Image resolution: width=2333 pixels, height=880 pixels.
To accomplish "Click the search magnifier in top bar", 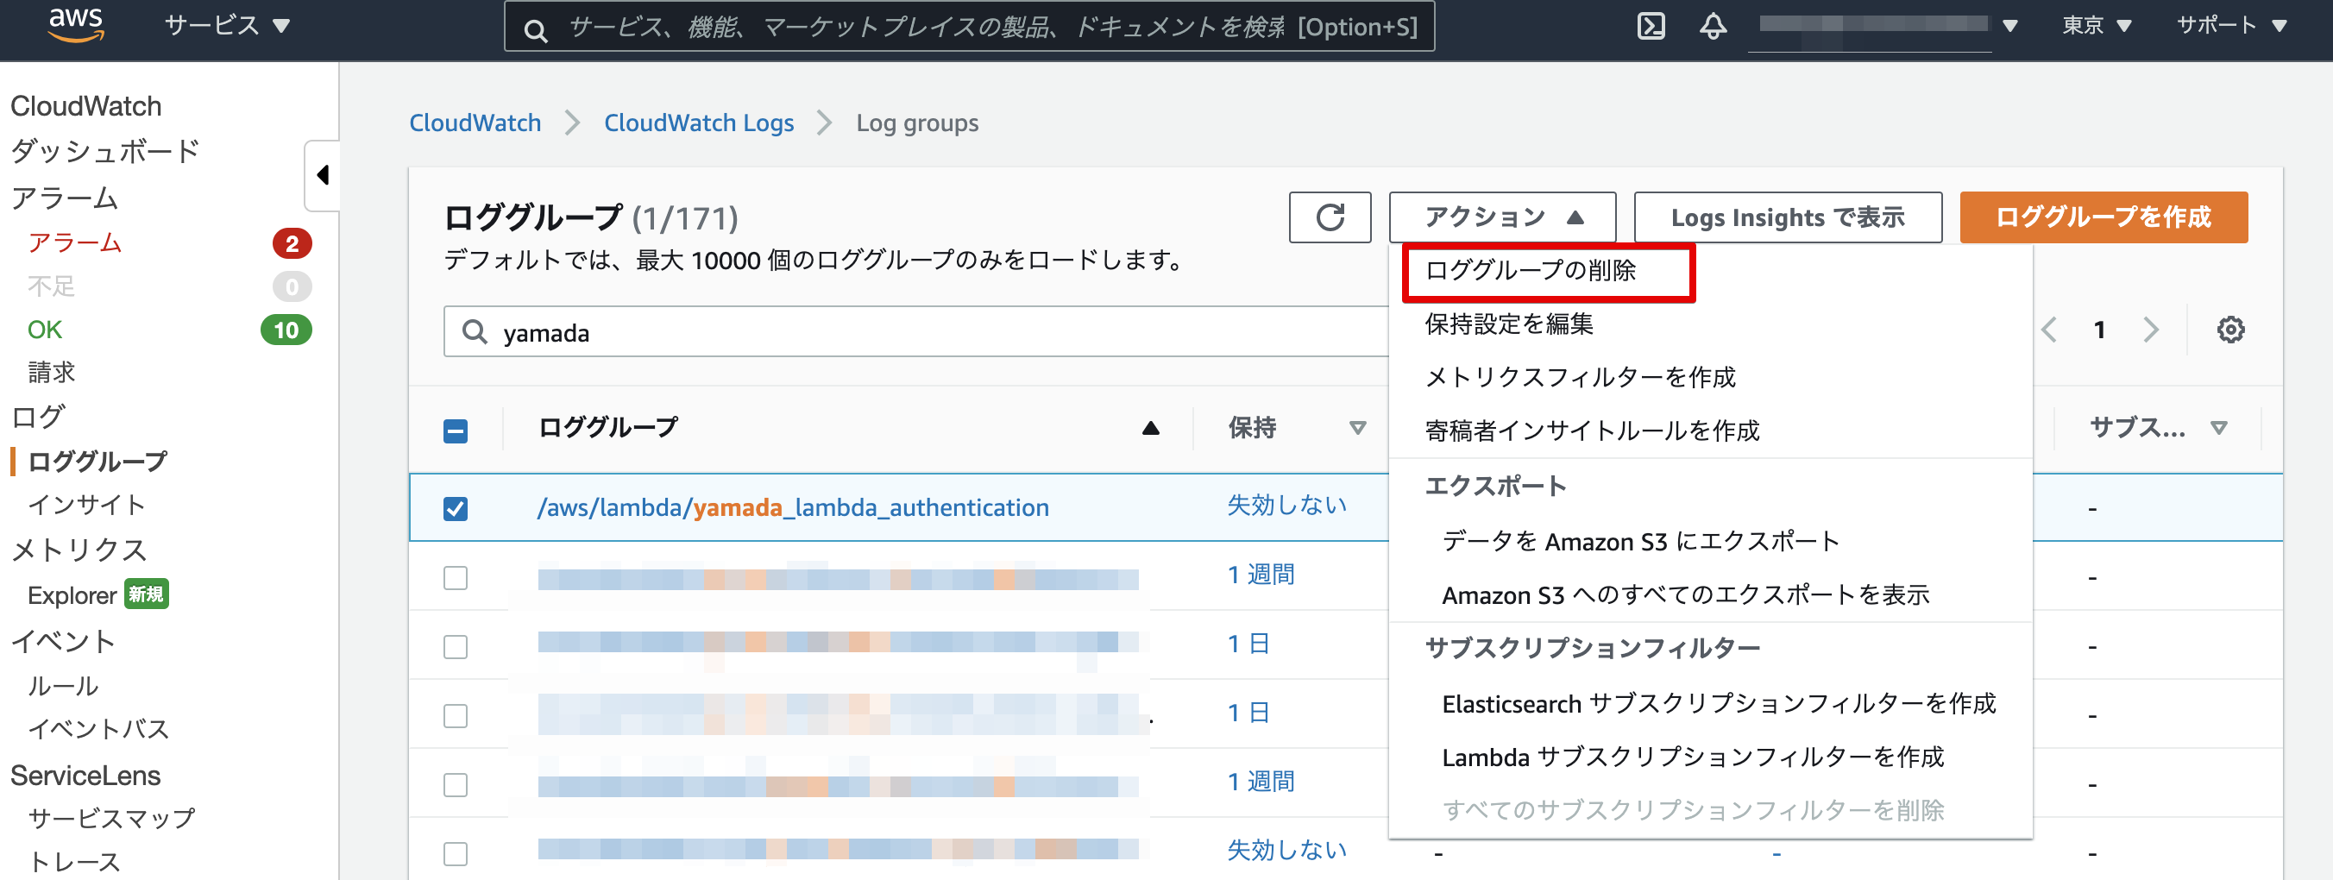I will point(535,31).
